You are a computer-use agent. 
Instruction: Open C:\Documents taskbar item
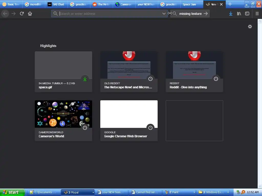[x=44, y=192]
